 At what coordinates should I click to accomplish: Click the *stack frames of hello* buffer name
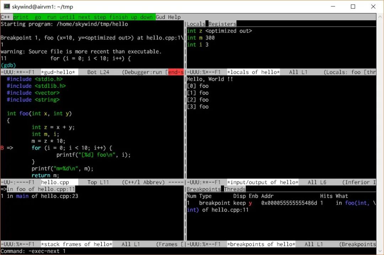click(77, 244)
